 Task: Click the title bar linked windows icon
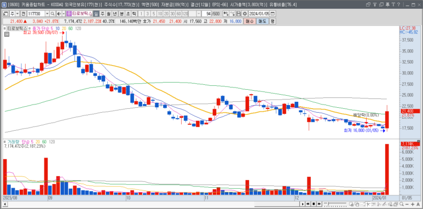click(x=368, y=4)
